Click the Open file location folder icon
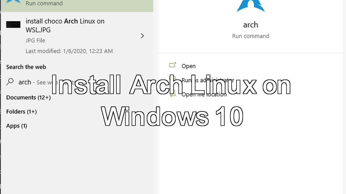Image resolution: width=346 pixels, height=194 pixels. (172, 94)
